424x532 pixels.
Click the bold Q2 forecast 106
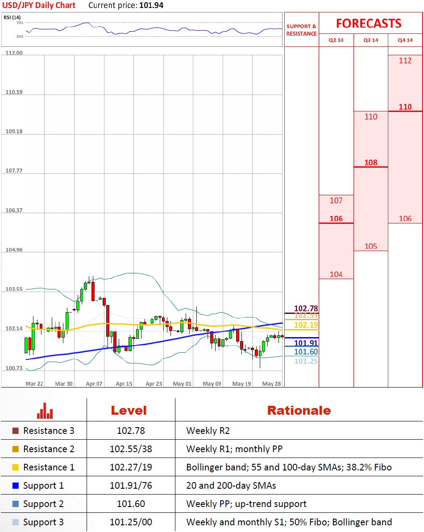336,219
